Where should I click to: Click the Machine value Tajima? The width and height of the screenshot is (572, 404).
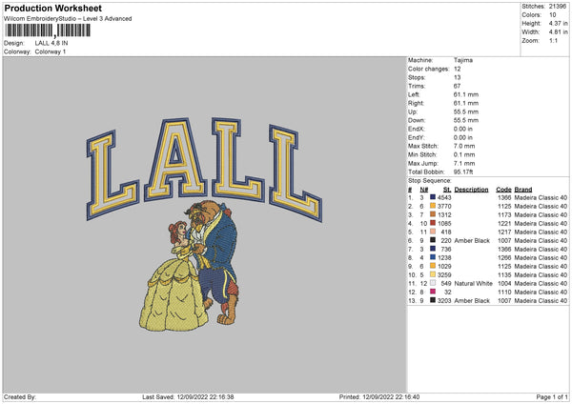[x=463, y=60]
